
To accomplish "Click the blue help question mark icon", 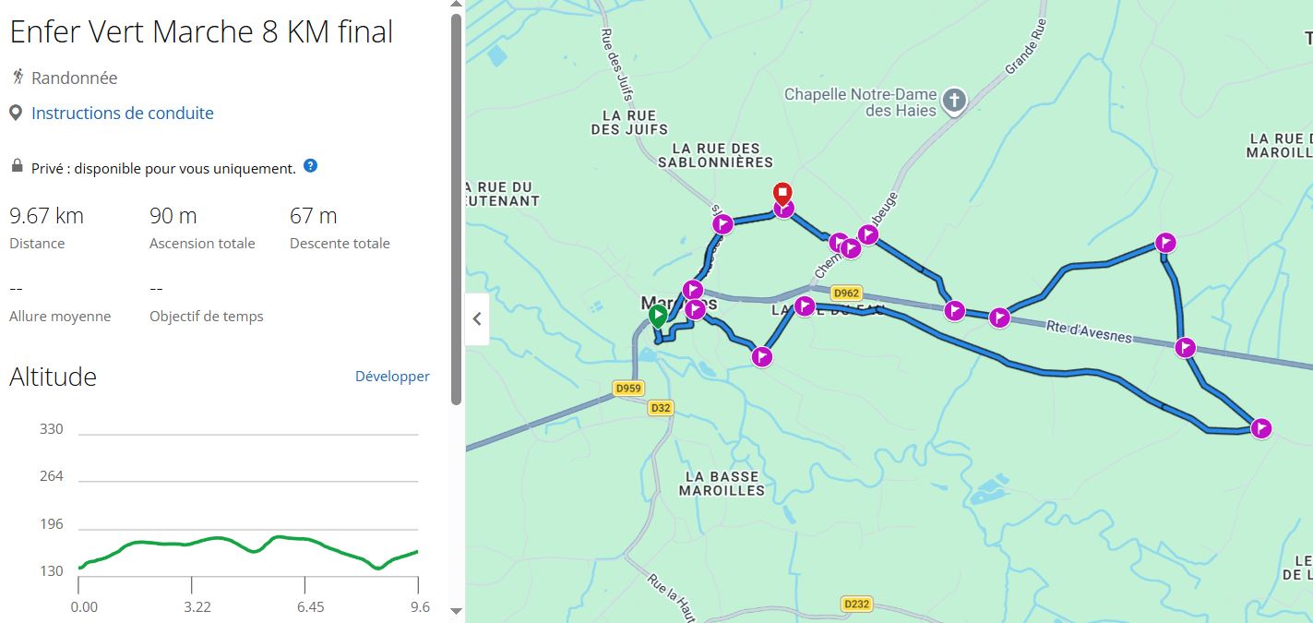I will point(310,166).
